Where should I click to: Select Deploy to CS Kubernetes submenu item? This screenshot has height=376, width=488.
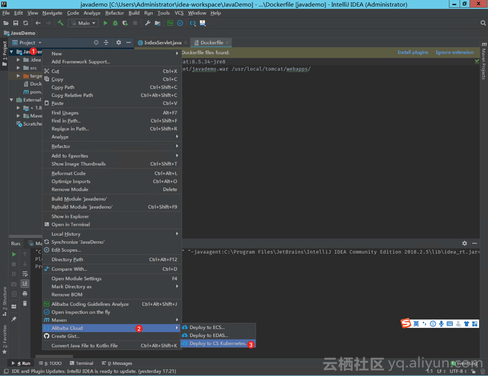pos(218,344)
